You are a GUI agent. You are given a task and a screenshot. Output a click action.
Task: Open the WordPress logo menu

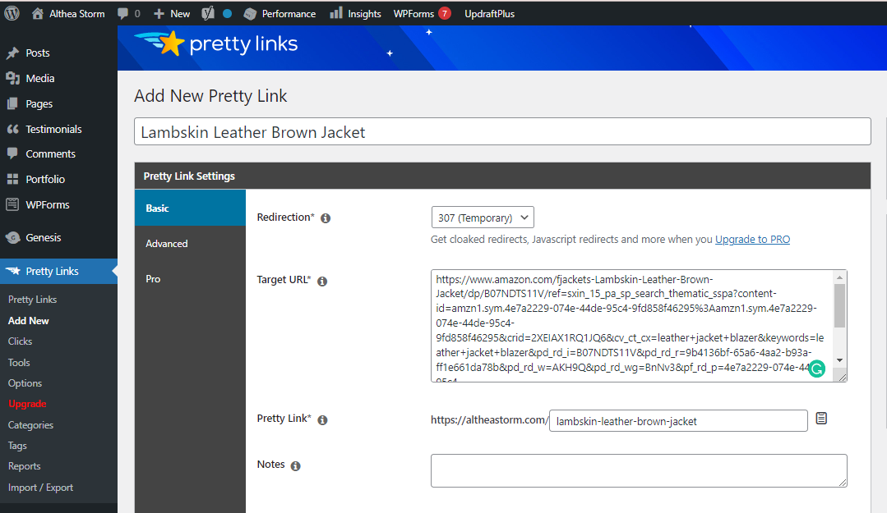tap(12, 14)
